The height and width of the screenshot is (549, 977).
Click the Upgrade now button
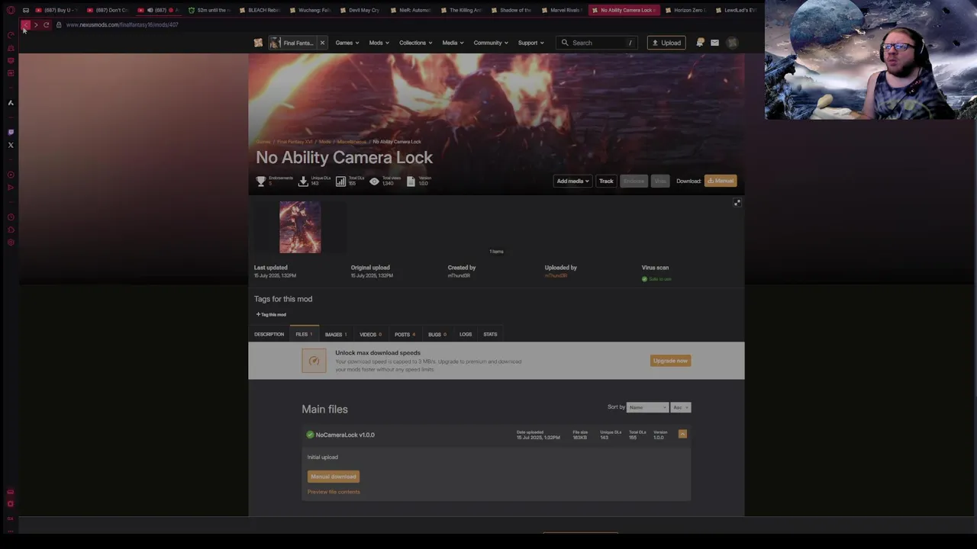[x=670, y=361]
